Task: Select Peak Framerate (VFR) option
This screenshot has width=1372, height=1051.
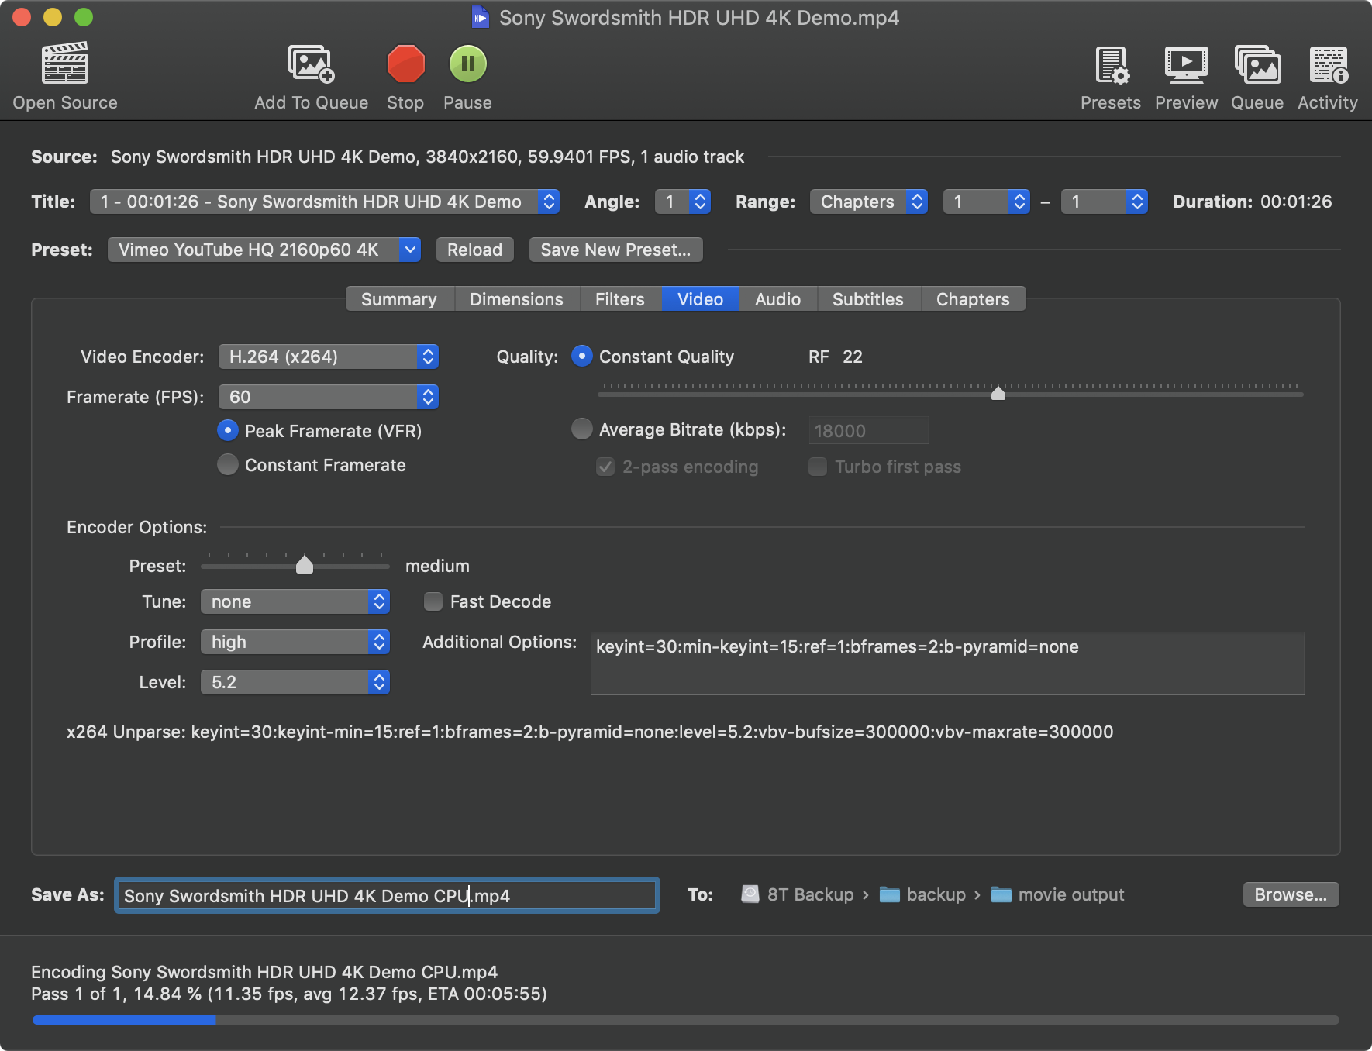Action: pyautogui.click(x=228, y=430)
